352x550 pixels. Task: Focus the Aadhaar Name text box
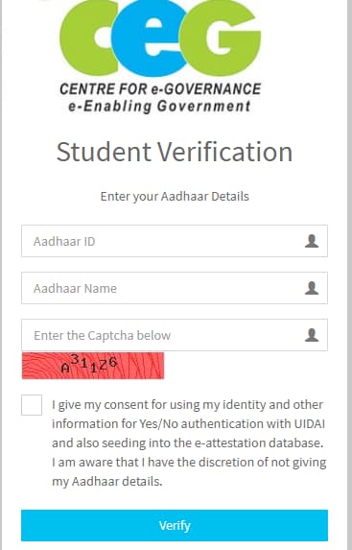175,288
